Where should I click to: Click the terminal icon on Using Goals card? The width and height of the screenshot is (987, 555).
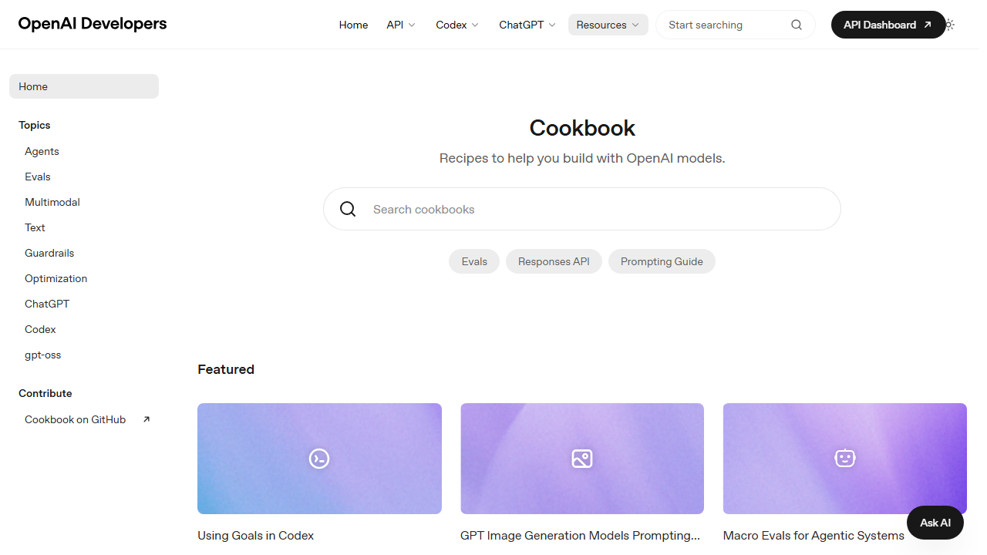(x=319, y=459)
